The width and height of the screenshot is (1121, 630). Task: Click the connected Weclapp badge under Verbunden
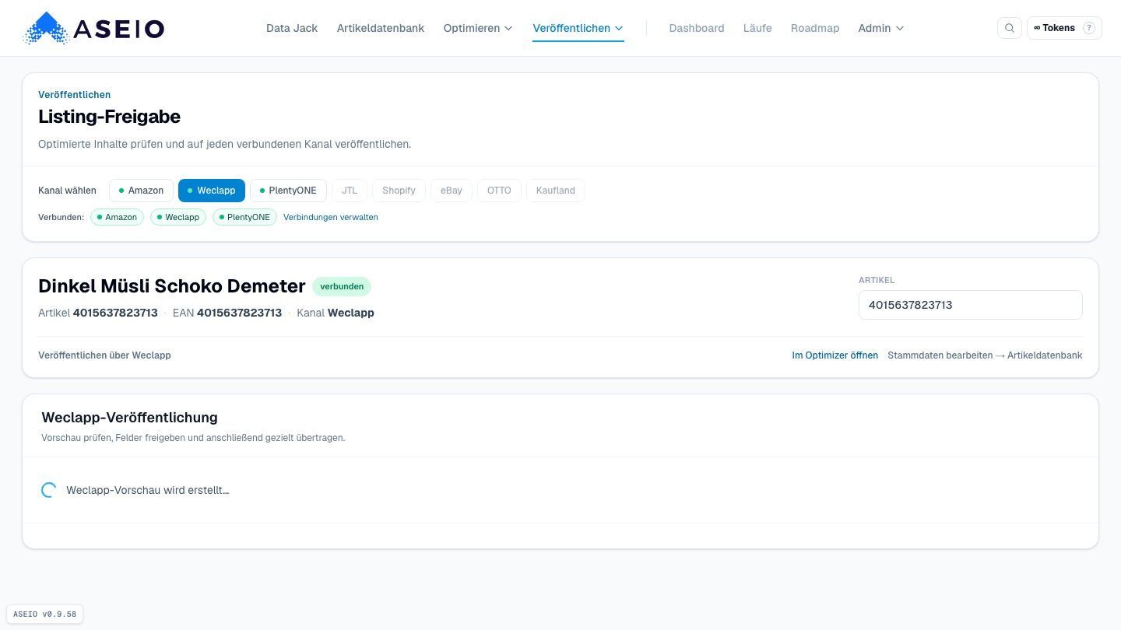(x=178, y=217)
